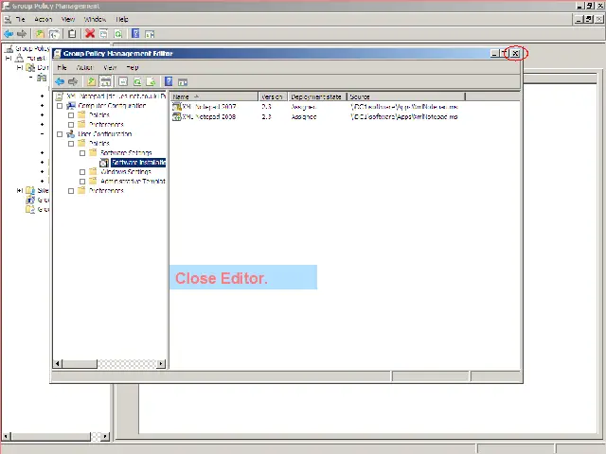Click the Up One Level icon in the editor toolbar

91,82
